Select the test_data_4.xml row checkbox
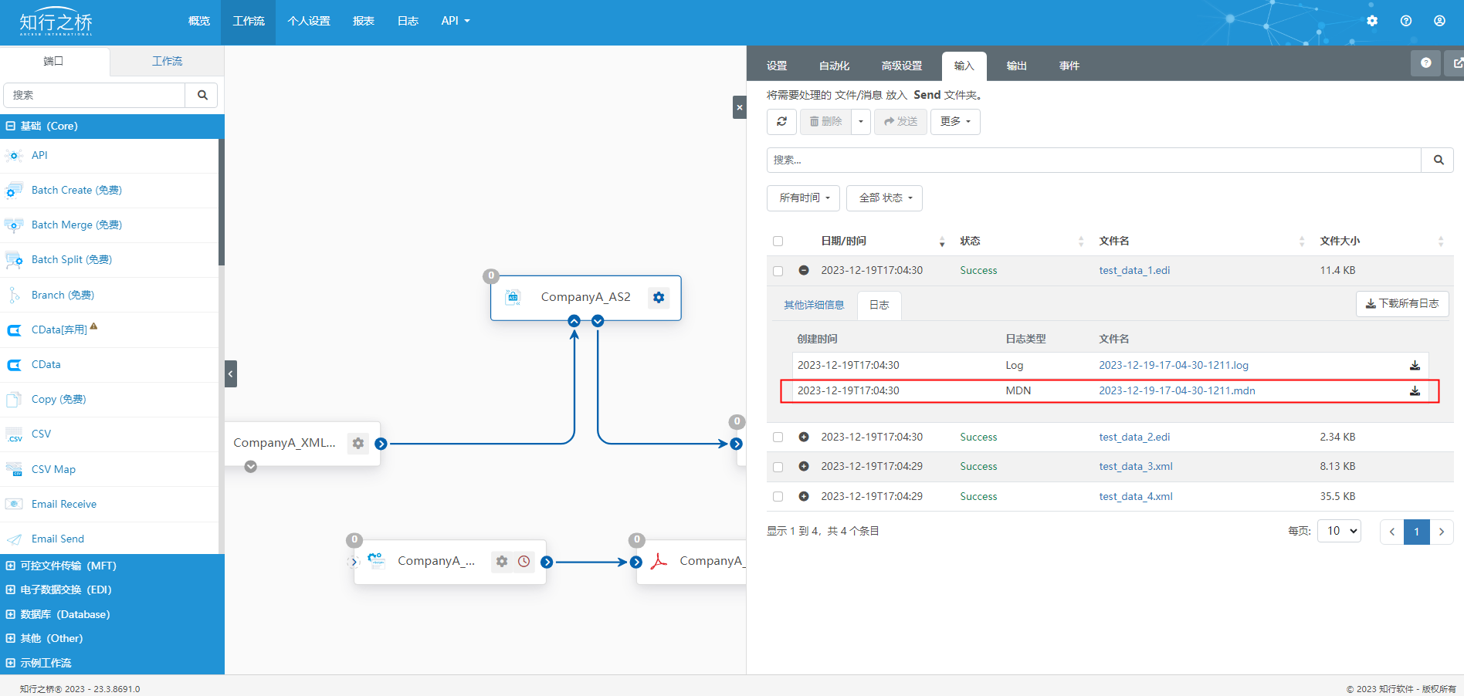 (778, 497)
